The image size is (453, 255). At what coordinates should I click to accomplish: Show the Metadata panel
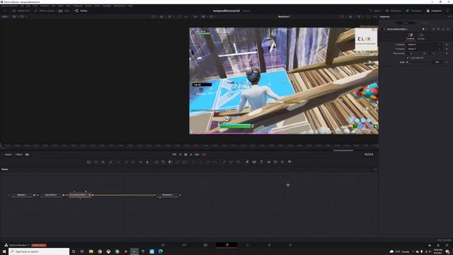(413, 11)
